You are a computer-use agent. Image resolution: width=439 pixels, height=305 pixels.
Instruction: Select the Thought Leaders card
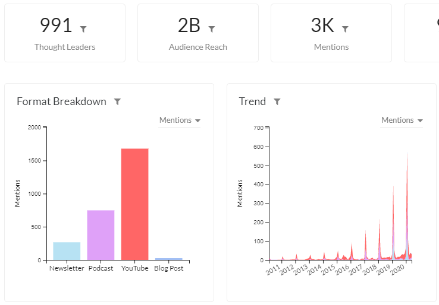[x=65, y=33]
